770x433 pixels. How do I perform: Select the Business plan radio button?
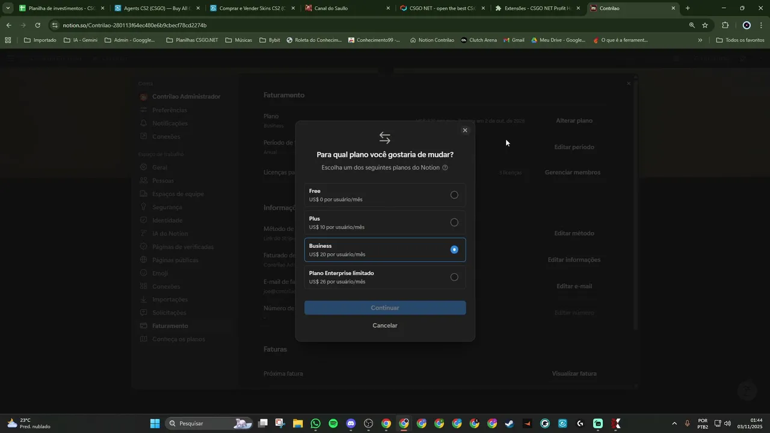(454, 250)
